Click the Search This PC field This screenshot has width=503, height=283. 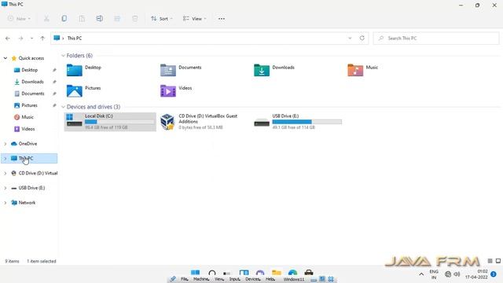point(436,39)
